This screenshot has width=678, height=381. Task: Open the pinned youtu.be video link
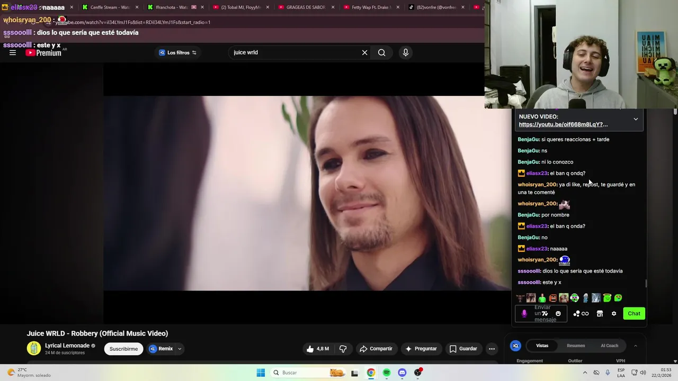point(563,124)
